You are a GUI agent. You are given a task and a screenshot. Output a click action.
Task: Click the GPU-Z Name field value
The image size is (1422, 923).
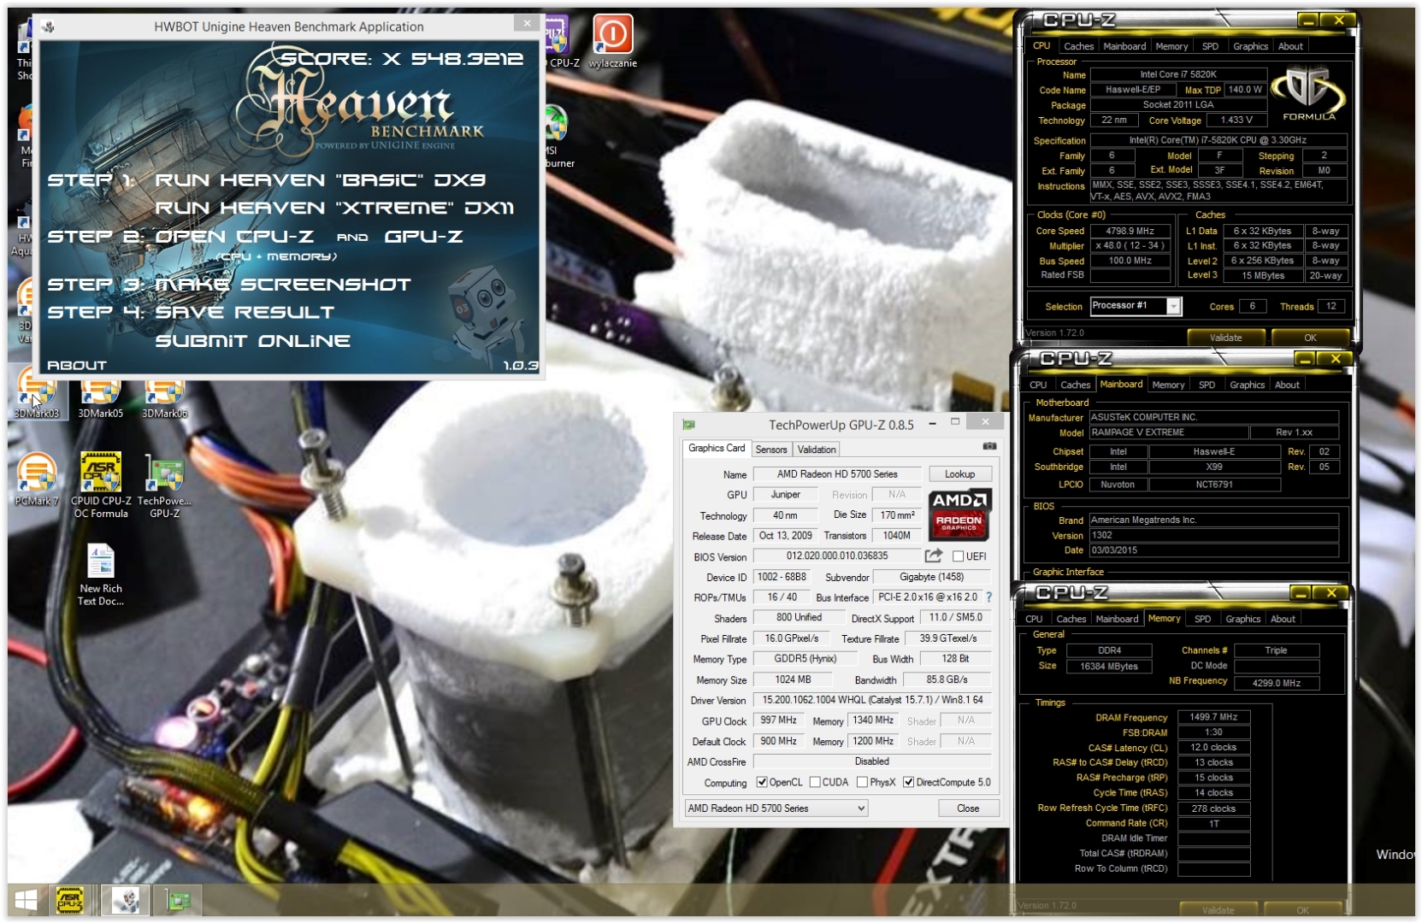pos(837,474)
